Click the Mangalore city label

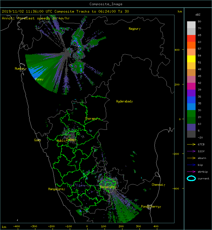[56, 189]
